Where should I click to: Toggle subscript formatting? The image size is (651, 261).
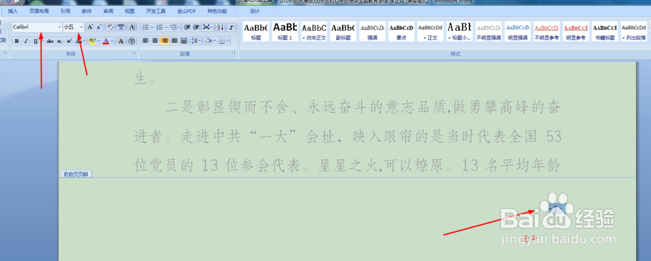click(59, 40)
